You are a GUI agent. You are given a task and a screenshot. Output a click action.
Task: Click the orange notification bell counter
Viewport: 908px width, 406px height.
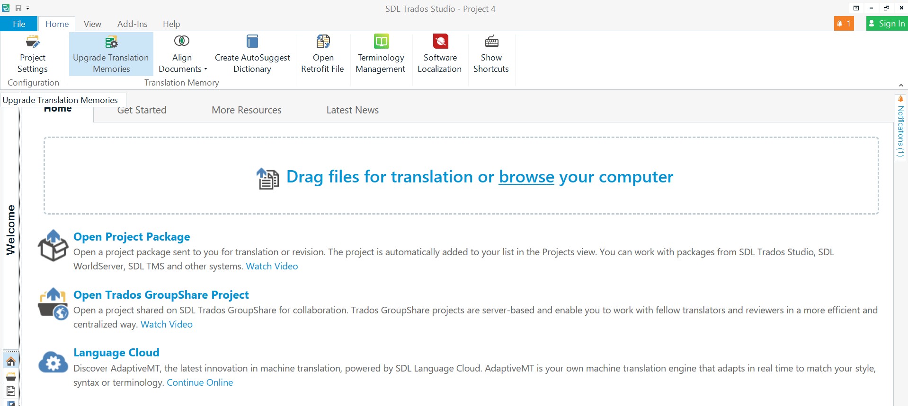pyautogui.click(x=844, y=23)
